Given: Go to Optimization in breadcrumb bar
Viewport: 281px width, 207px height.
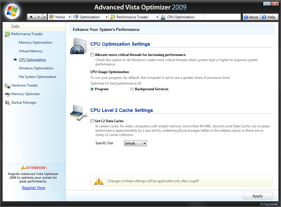Looking at the screenshot, I should click(89, 17).
